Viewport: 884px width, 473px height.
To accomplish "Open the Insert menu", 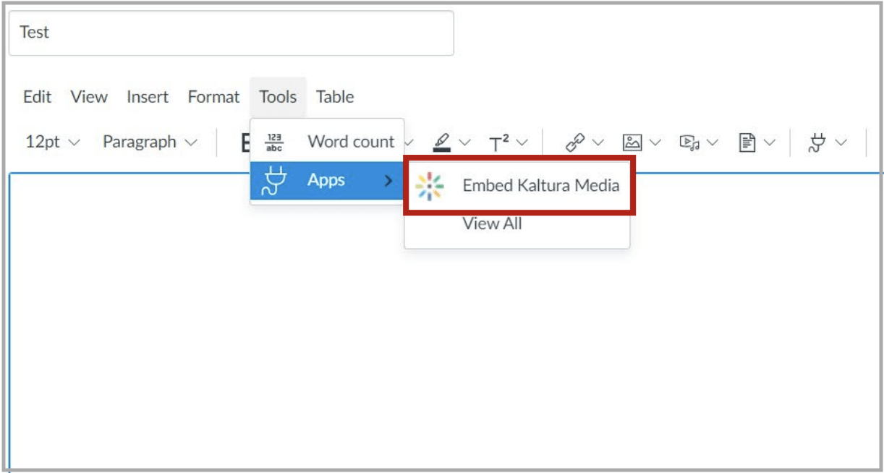I will coord(148,97).
